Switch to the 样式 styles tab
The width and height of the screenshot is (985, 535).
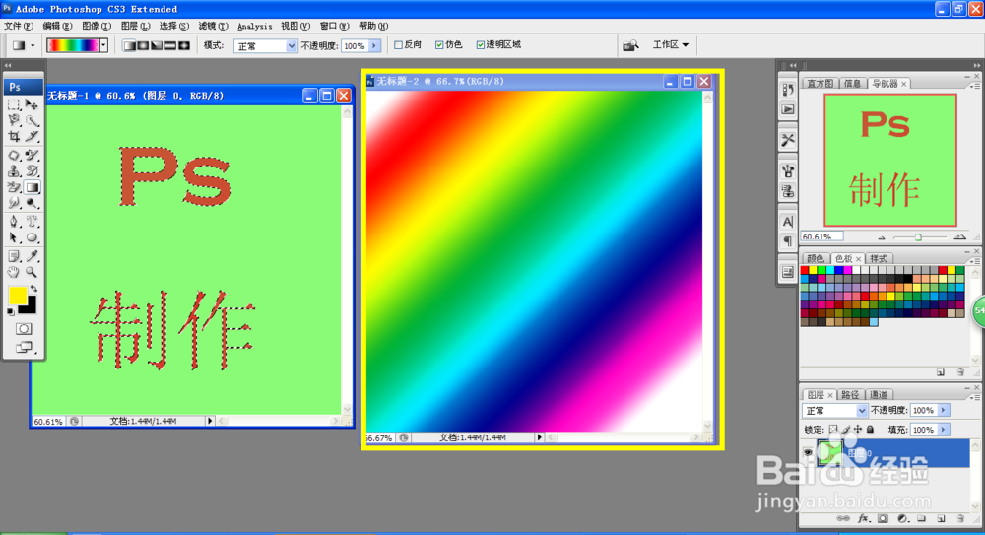tap(879, 258)
